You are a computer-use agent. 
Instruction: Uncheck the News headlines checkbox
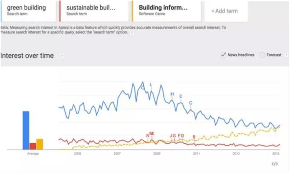[224, 55]
